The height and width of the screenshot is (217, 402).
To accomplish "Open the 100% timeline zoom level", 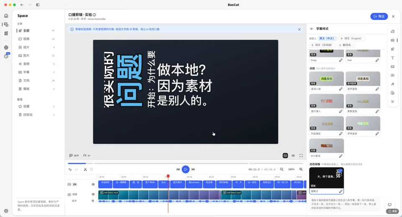I will 291,169.
